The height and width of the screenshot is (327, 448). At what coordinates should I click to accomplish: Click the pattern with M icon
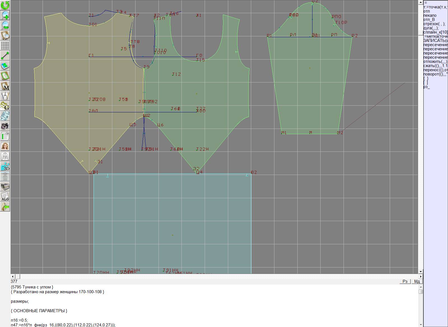[5, 86]
